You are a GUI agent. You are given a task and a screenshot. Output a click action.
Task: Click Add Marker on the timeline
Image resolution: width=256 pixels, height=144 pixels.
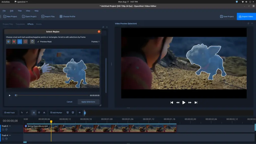(56, 112)
